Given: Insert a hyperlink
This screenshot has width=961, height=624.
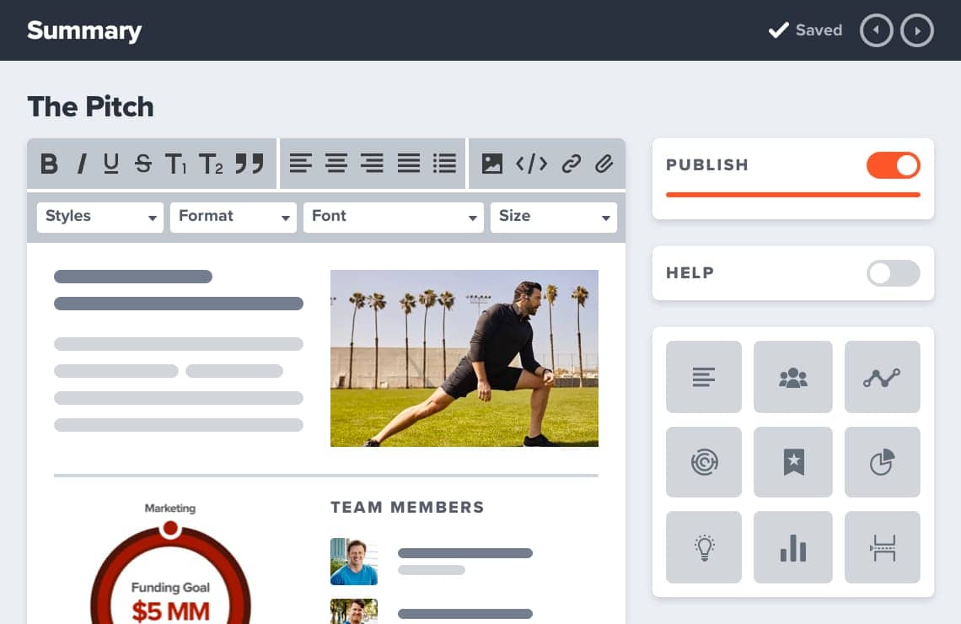Looking at the screenshot, I should pos(572,164).
